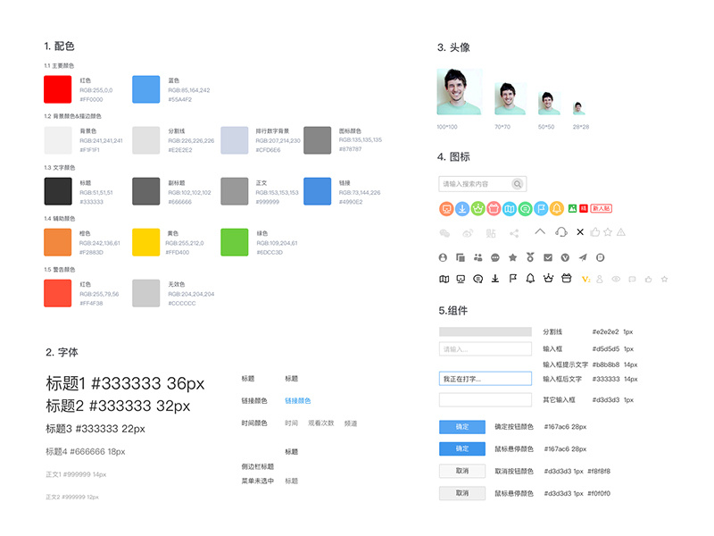This screenshot has width=714, height=536.
Task: Click the gray group of people icon
Action: 477,257
